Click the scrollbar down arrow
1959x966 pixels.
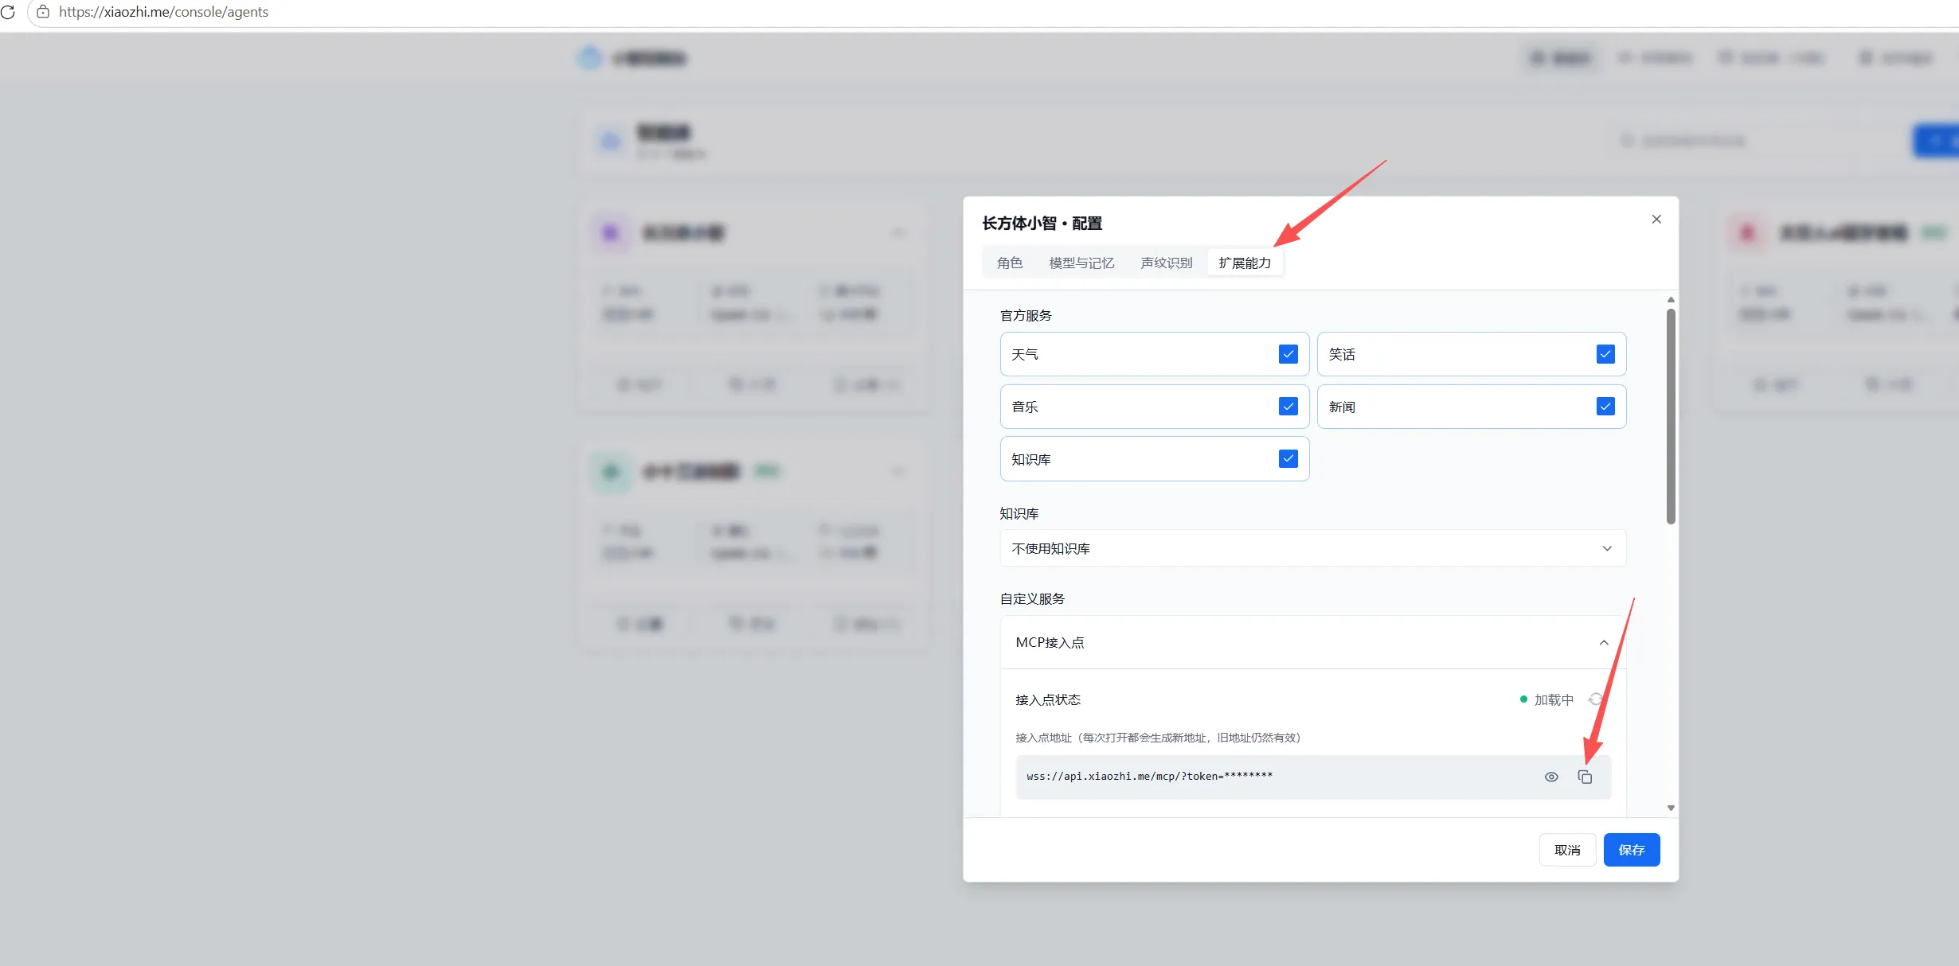[x=1671, y=808]
